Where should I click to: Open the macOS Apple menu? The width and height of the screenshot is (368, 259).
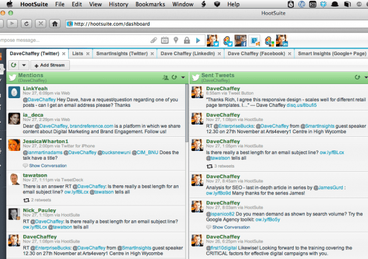(x=9, y=4)
